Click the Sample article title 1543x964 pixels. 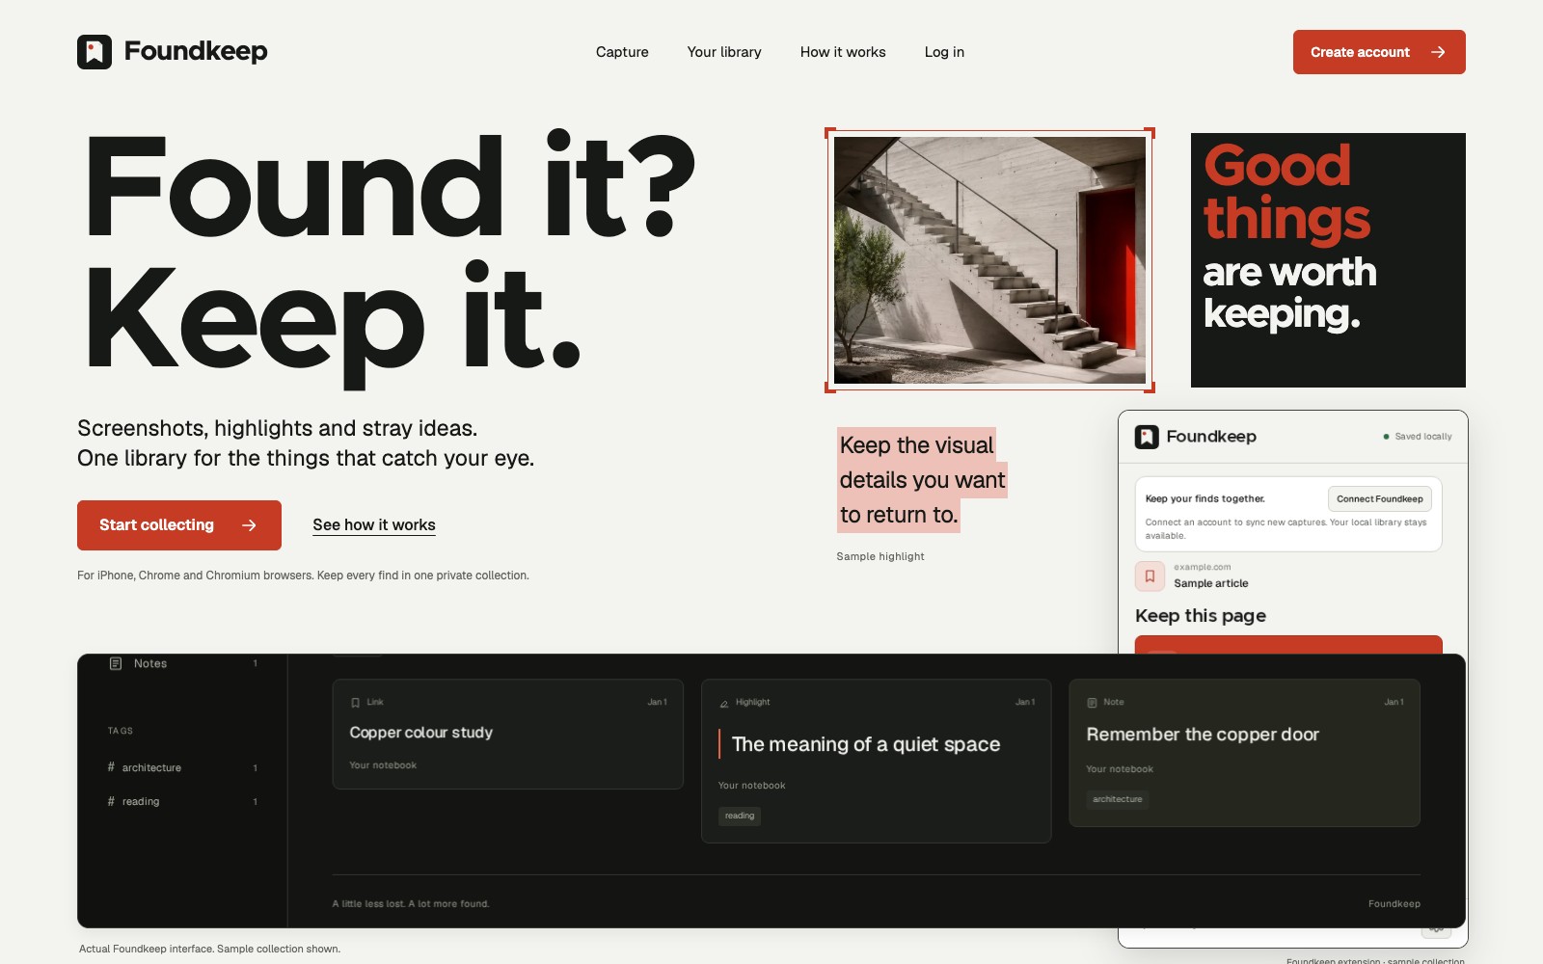[1211, 583]
